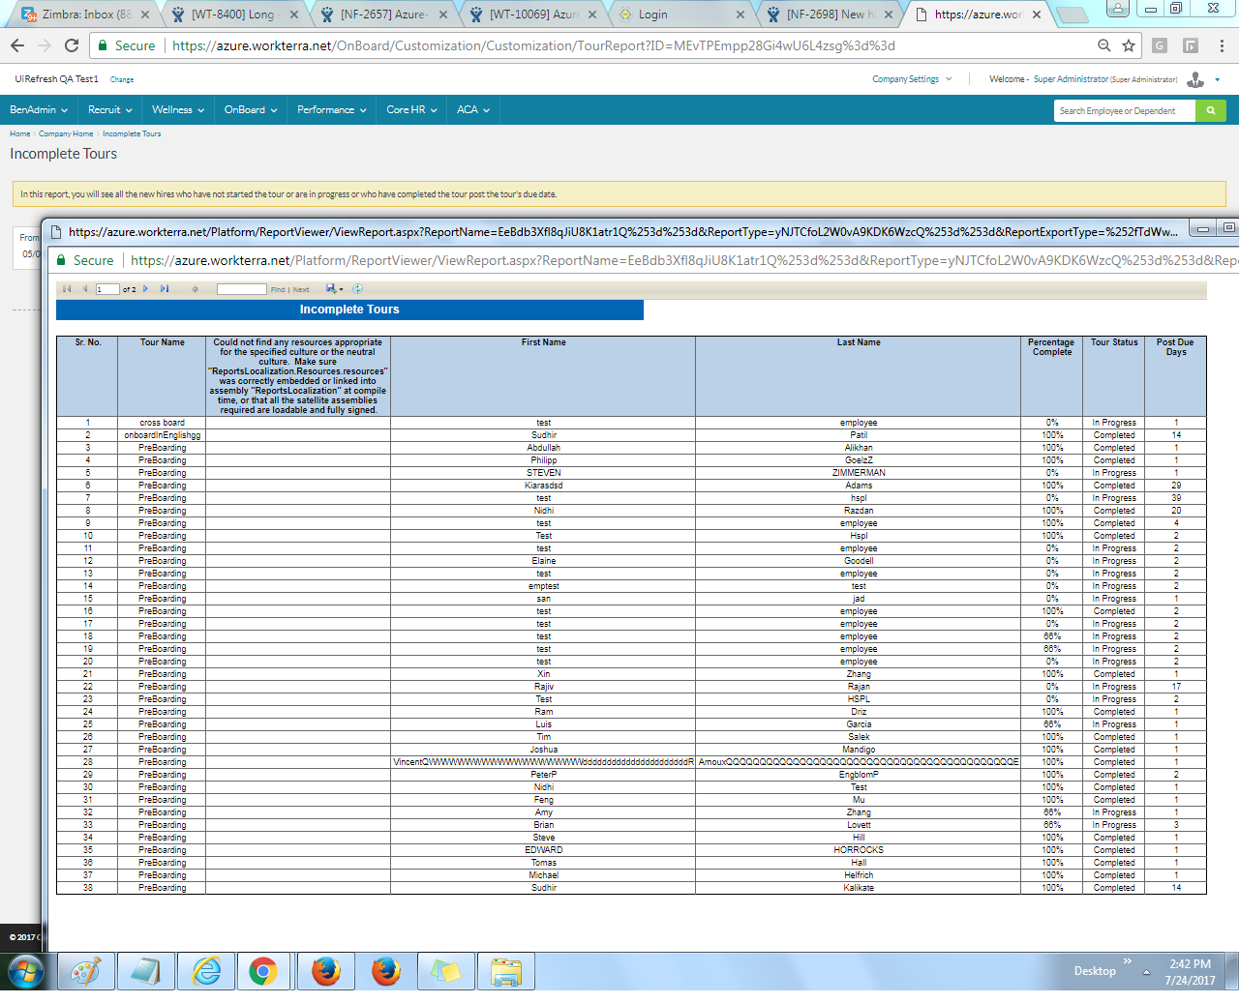Expand the Company Settings dropdown
This screenshot has height=1003, width=1239.
[x=912, y=79]
